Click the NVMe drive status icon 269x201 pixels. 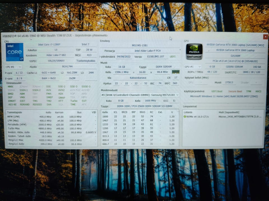point(185,117)
